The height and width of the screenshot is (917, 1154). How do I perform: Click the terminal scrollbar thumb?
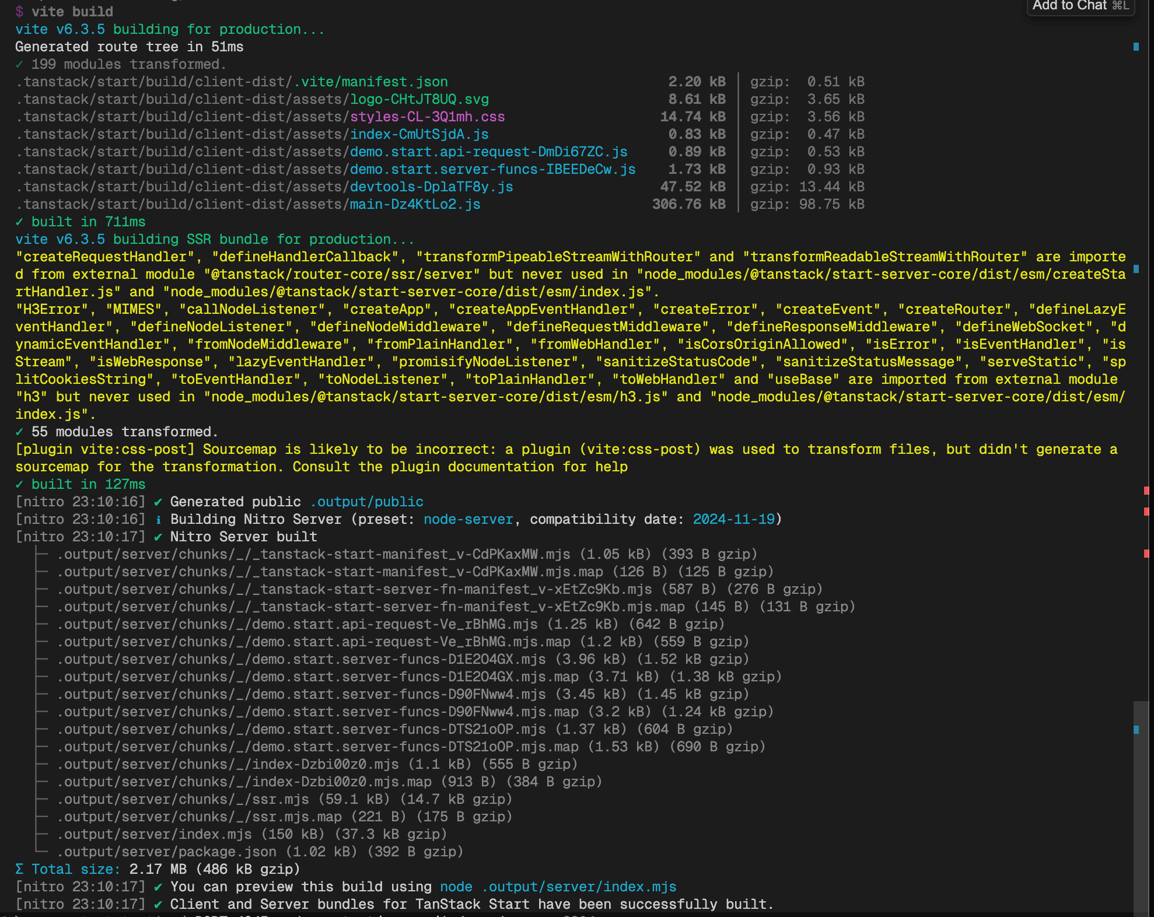(1141, 808)
